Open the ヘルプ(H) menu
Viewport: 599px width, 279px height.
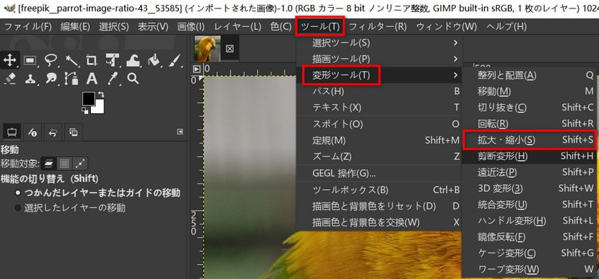click(506, 27)
